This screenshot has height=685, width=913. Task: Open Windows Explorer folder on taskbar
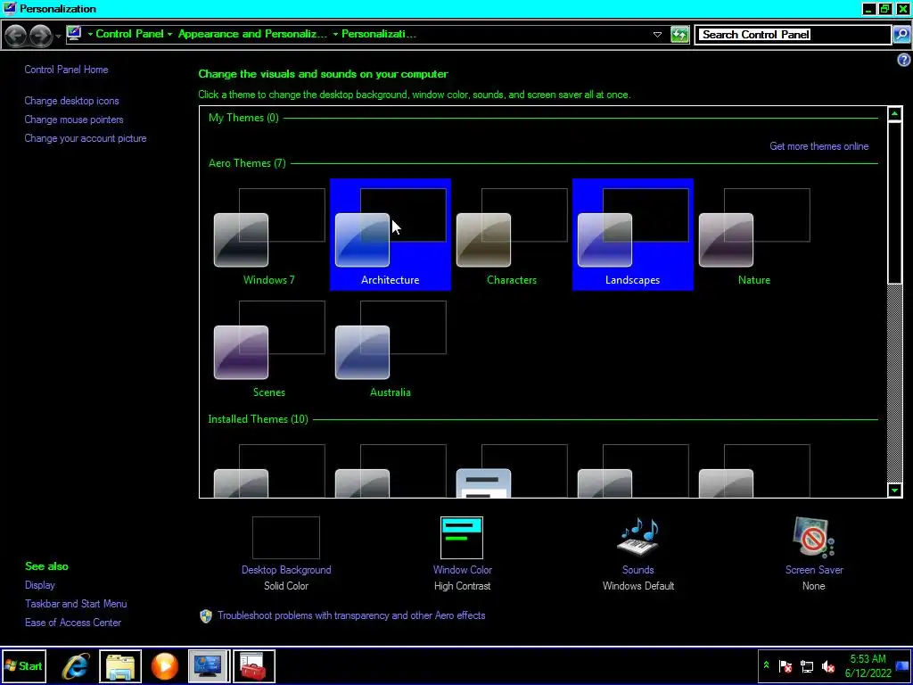(120, 665)
